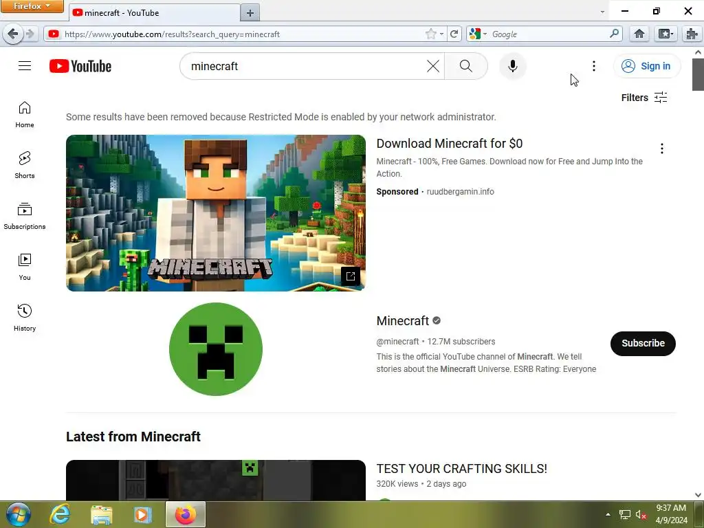Open the URL history dropdown arrow
The image size is (704, 528).
click(442, 34)
